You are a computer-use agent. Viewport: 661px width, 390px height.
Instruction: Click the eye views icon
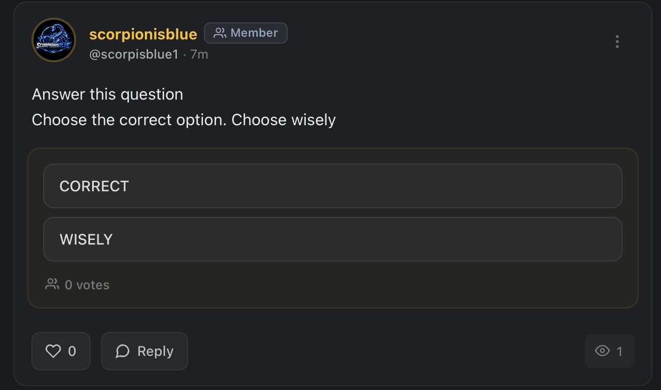coord(602,351)
